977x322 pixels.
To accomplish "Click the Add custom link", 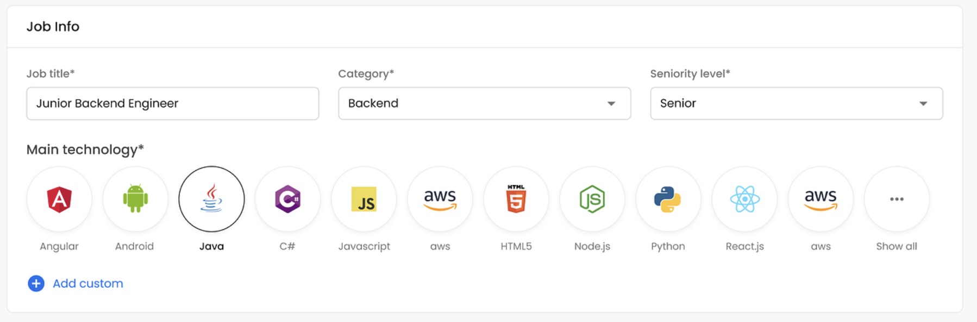I will tap(76, 284).
